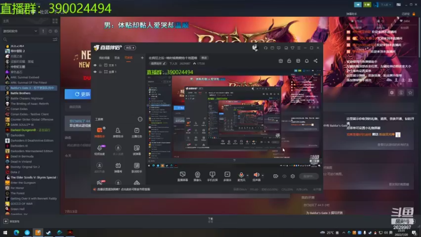
Task: Click Steam library recent clock icon
Action: click(50, 31)
